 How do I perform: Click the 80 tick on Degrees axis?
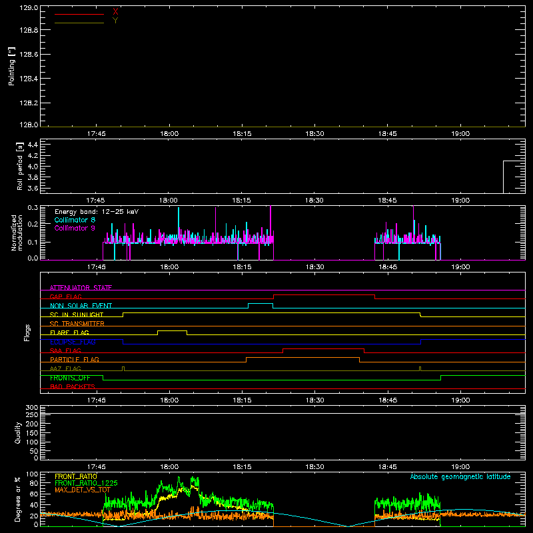click(x=34, y=483)
